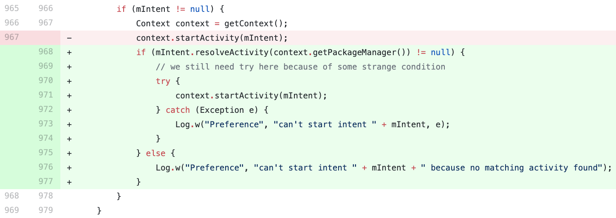
Task: Select new line number 976
Action: pyautogui.click(x=45, y=167)
